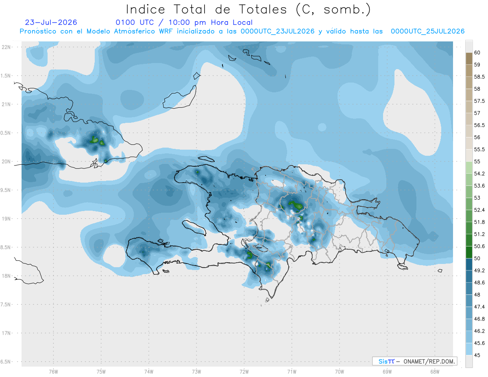
Task: Click the '45.6' value on the color scale
Action: pos(479,343)
